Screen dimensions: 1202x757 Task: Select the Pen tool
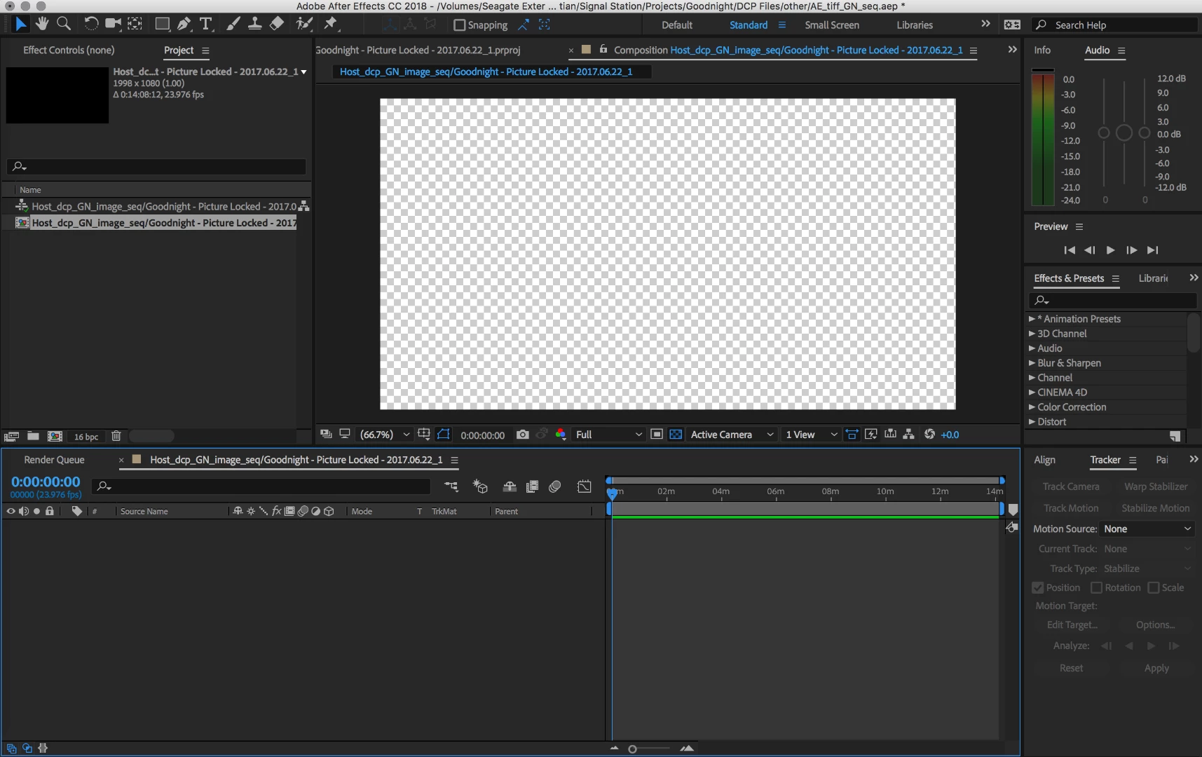[x=184, y=24]
